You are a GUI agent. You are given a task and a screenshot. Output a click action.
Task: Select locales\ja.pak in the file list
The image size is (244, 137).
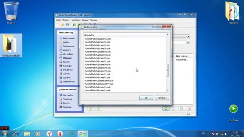pyautogui.click(x=97, y=48)
